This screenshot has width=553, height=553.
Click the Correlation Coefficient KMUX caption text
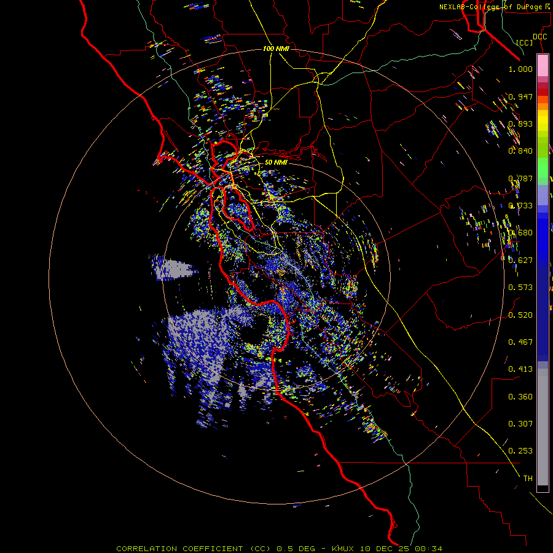(x=279, y=549)
